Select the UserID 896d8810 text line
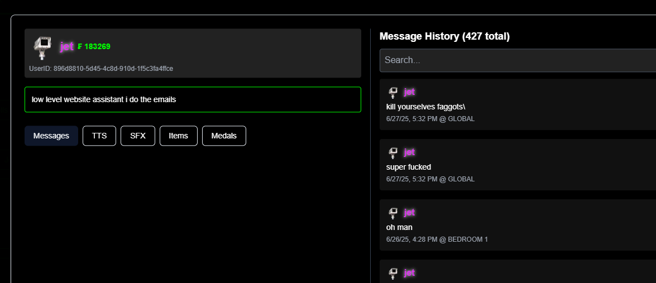656x283 pixels. click(x=101, y=69)
